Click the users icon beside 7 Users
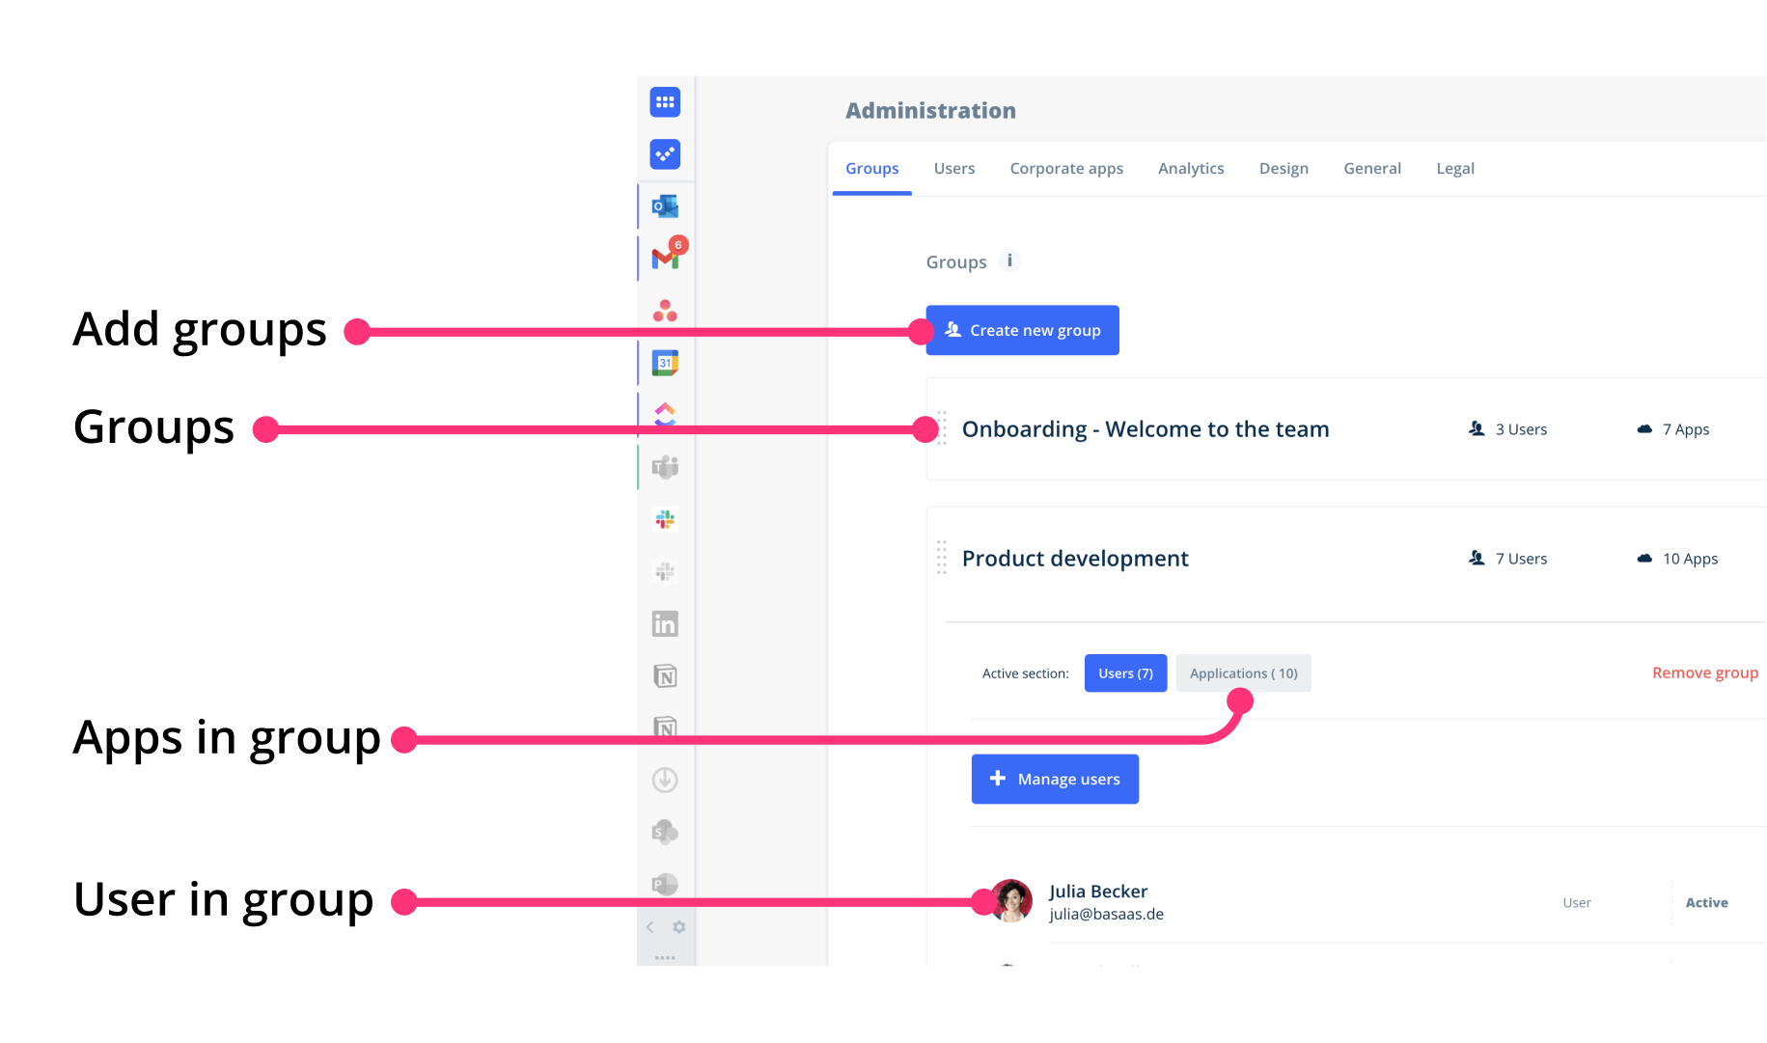 tap(1477, 558)
